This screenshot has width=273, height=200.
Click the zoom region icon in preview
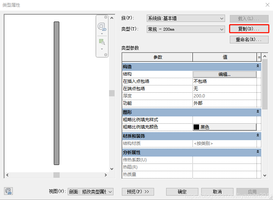(x=102, y=42)
